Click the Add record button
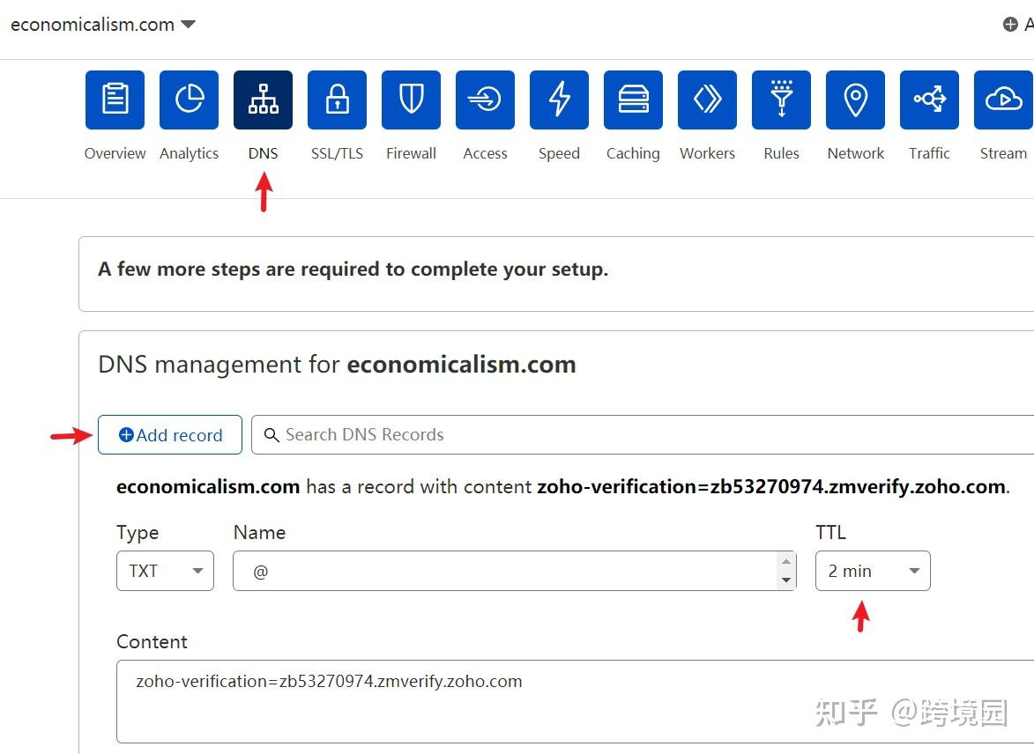The width and height of the screenshot is (1034, 754). click(170, 435)
